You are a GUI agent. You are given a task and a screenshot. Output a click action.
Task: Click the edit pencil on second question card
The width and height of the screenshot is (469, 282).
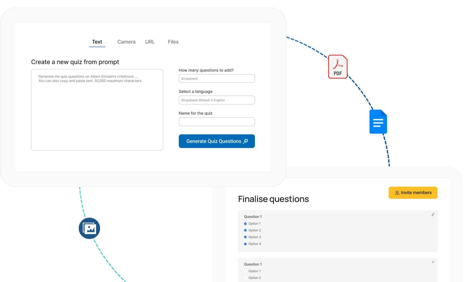(x=433, y=262)
